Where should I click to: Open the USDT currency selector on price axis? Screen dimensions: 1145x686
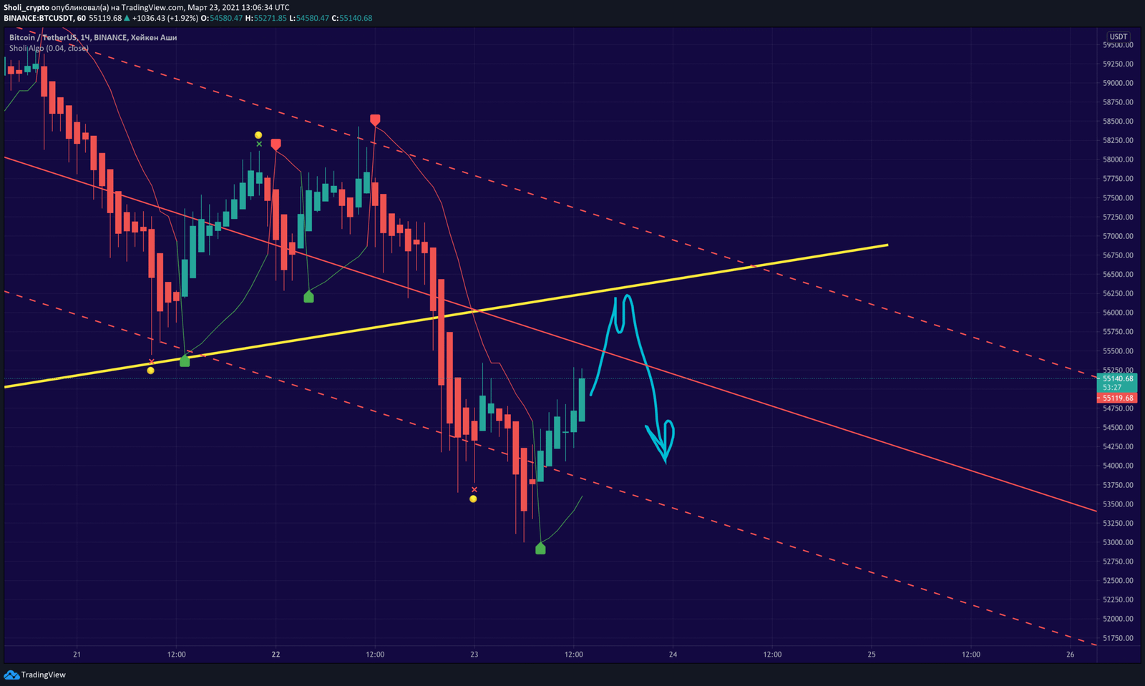[1118, 36]
